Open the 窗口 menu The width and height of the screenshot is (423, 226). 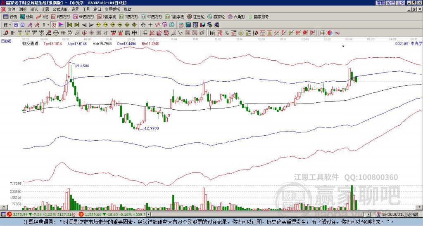[x=97, y=9]
